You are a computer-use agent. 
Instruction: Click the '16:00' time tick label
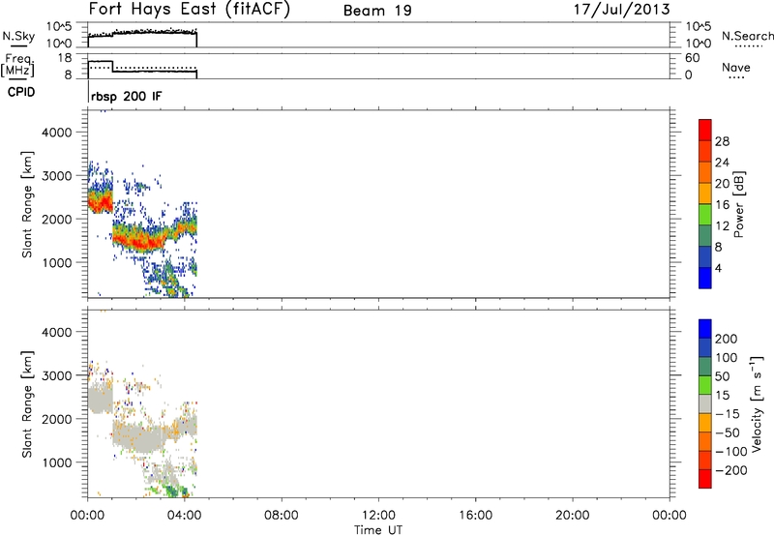point(475,516)
